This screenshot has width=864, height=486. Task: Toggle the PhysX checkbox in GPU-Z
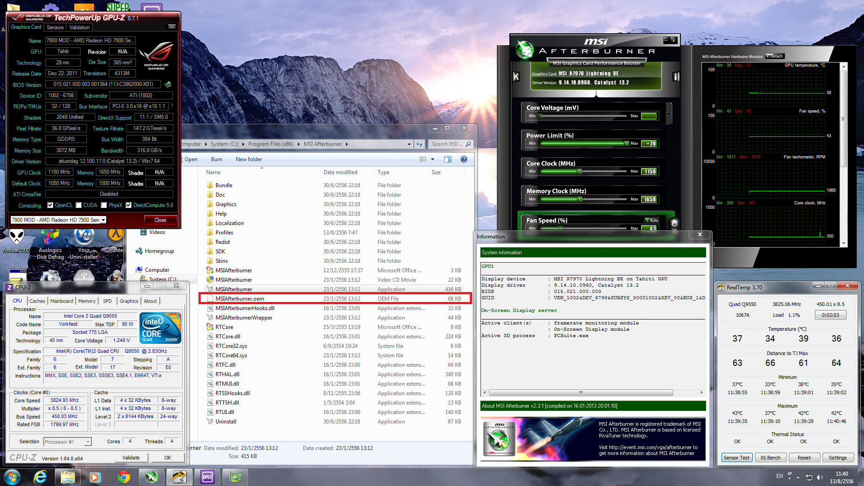coord(104,205)
